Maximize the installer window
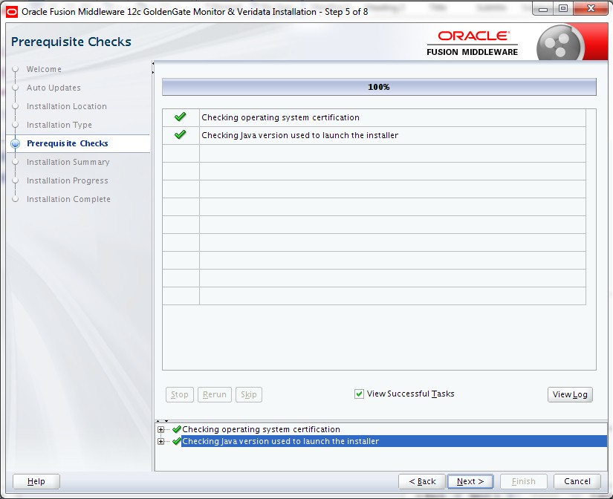The image size is (613, 499). [x=563, y=9]
